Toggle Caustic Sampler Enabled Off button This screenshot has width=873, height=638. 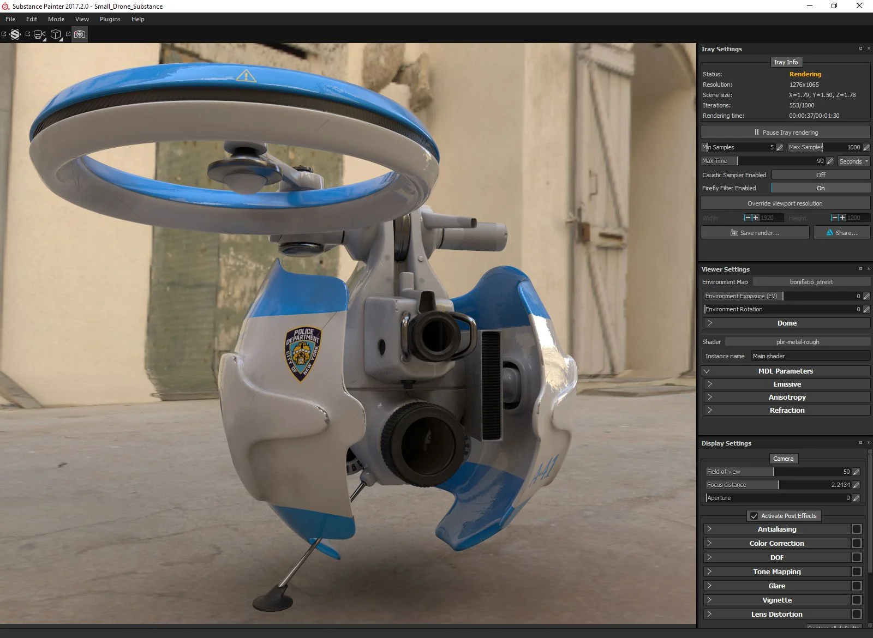coord(821,175)
